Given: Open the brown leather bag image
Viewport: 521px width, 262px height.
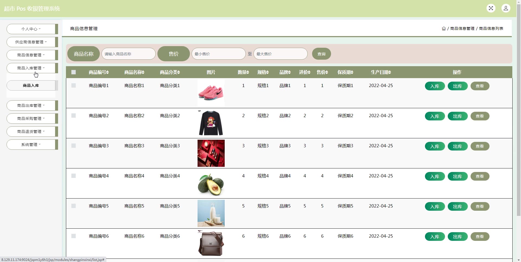Looking at the screenshot, I should coord(211,244).
